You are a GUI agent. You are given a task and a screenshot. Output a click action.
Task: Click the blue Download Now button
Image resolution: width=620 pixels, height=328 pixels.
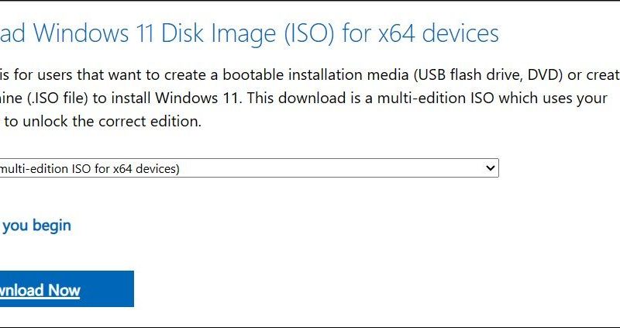[x=67, y=288]
